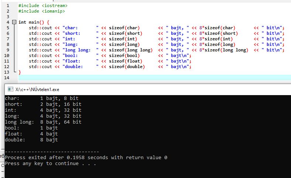Click the string "float: " on line 11
The image size is (291, 178).
(81, 61)
